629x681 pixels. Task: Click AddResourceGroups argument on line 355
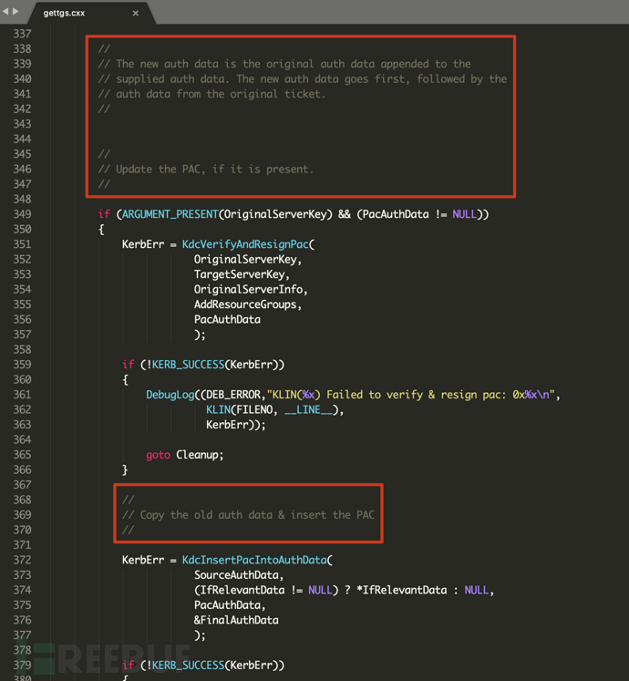248,304
